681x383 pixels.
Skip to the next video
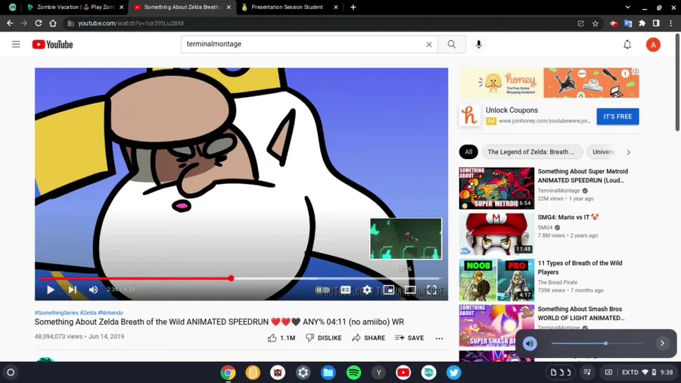(72, 290)
